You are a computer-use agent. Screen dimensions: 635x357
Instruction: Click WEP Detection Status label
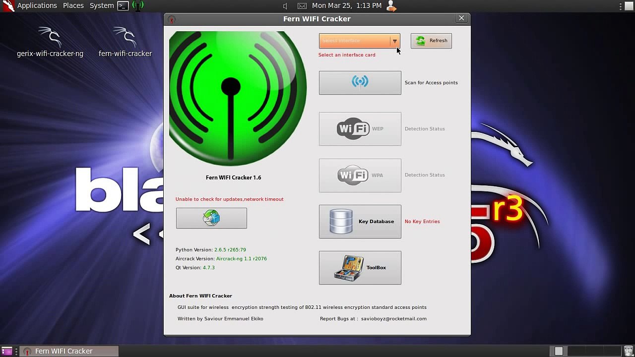click(425, 129)
